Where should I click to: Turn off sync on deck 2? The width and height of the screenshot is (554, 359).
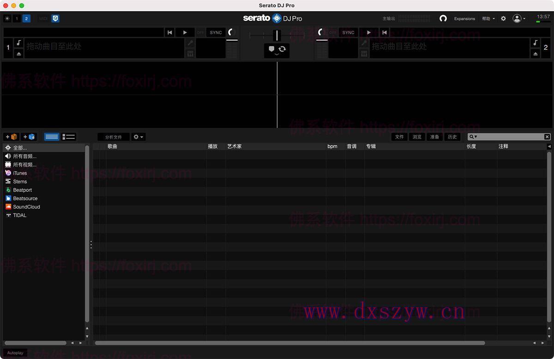coord(333,32)
